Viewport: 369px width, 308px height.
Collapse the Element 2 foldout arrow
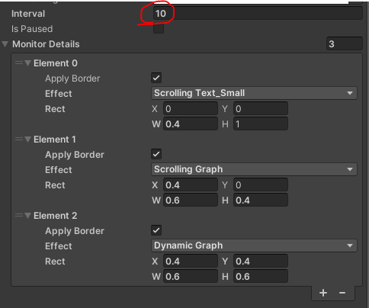tap(27, 216)
